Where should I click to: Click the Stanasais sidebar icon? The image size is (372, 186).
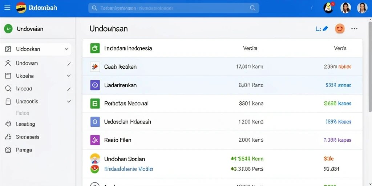[x=8, y=137]
